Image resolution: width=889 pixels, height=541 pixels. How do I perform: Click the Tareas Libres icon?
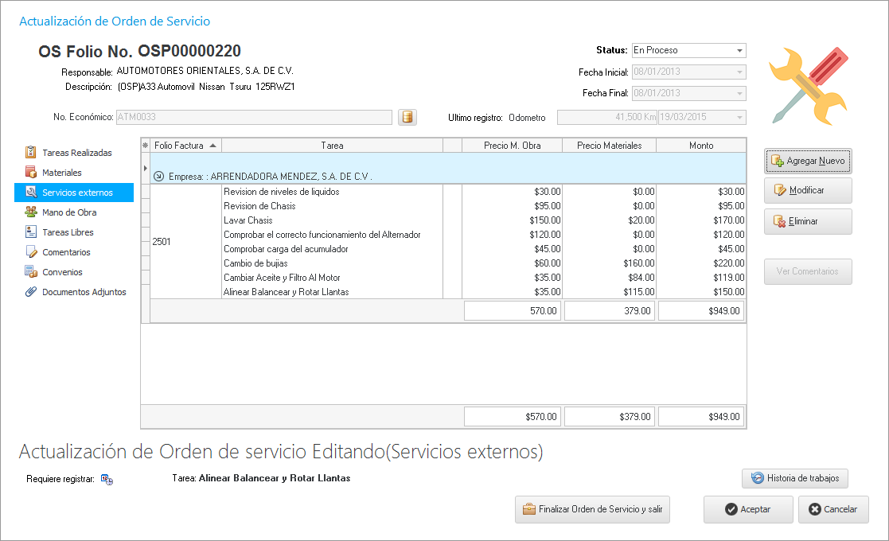click(x=31, y=232)
